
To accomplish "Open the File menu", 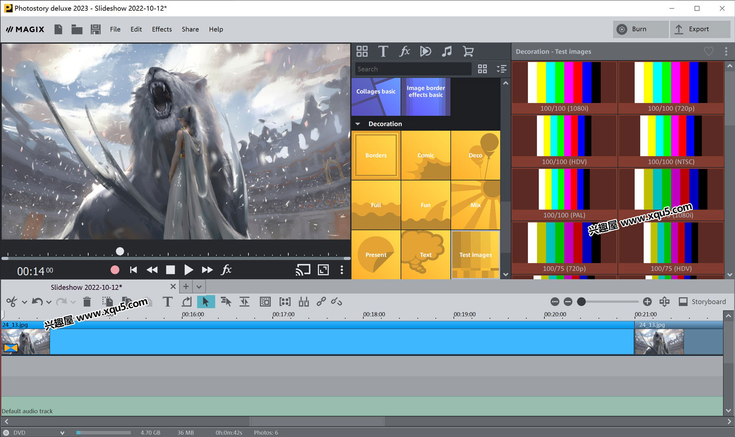I will tap(115, 29).
